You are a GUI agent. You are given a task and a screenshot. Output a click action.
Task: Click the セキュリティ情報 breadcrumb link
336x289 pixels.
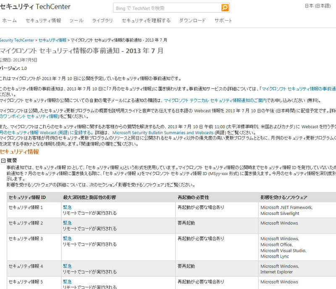pyautogui.click(x=52, y=40)
